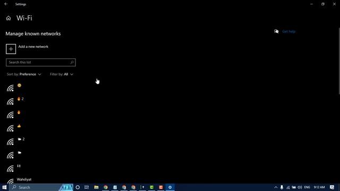Open the volume speaker icon in tray
This screenshot has height=191, width=340.
tap(300, 187)
